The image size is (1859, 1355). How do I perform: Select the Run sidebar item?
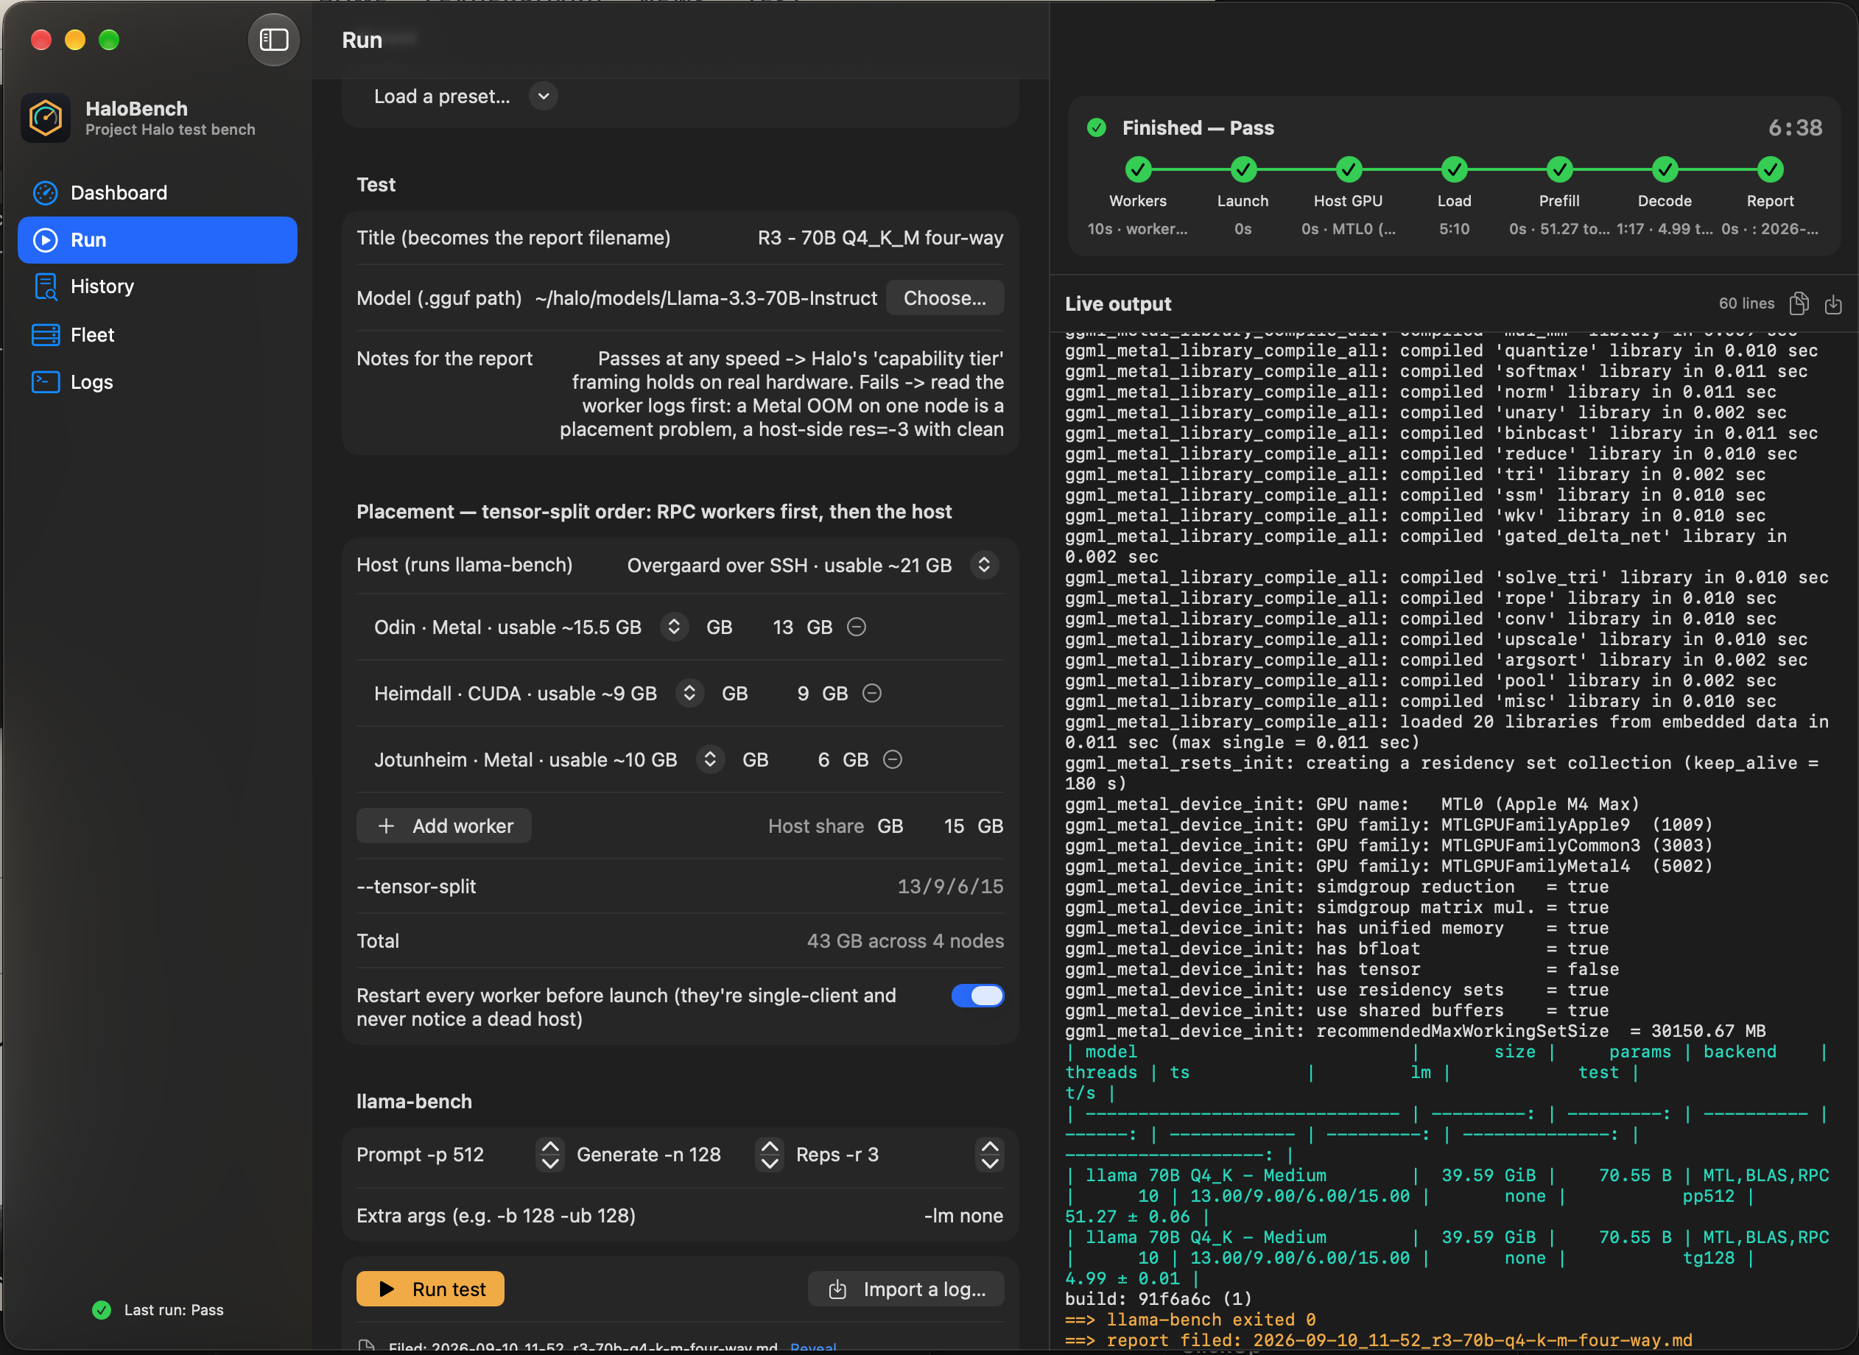tap(158, 239)
